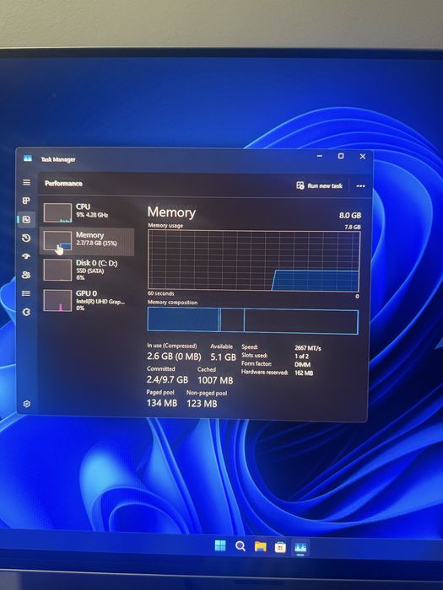Image resolution: width=443 pixels, height=590 pixels.
Task: Click the Speed value 2667 MT/s
Action: (308, 348)
